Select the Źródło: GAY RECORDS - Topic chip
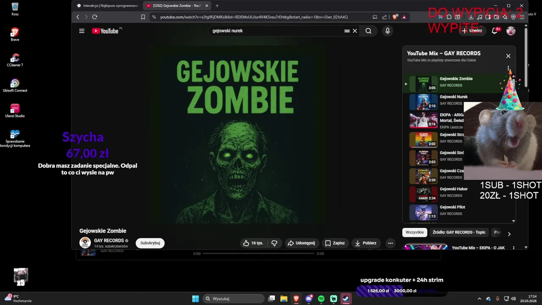 (459, 232)
